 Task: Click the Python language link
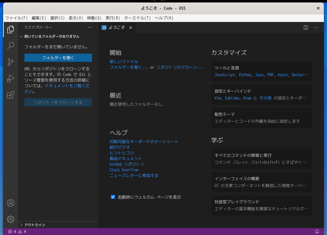(245, 75)
